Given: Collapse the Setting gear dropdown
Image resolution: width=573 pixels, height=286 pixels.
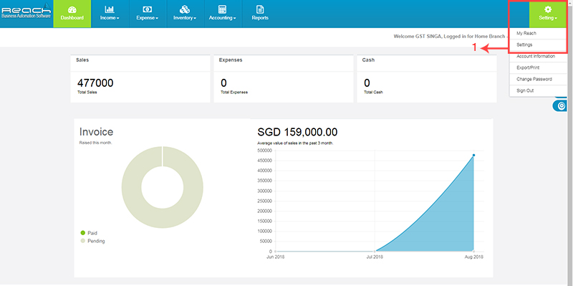Looking at the screenshot, I should [x=548, y=14].
